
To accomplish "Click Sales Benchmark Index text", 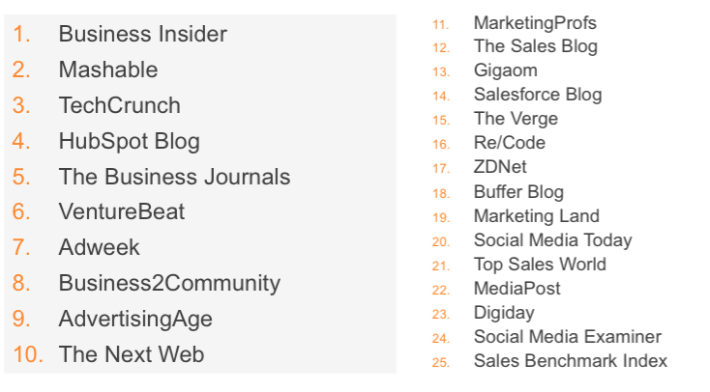I will [571, 361].
